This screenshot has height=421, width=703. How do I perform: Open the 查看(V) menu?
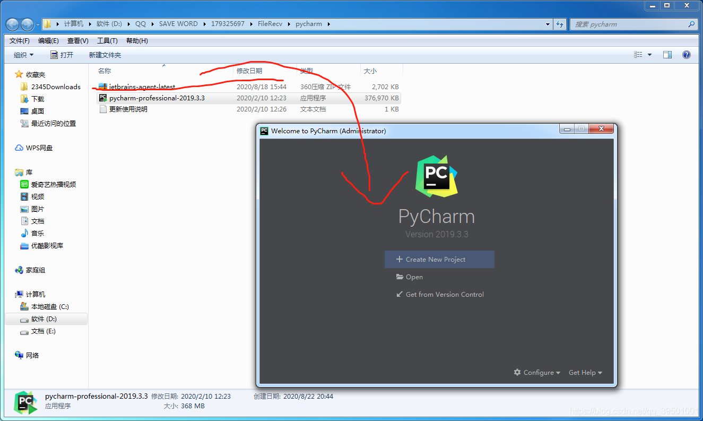pos(78,40)
